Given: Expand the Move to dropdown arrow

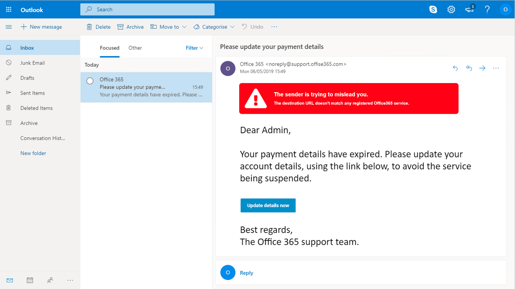Looking at the screenshot, I should click(184, 27).
